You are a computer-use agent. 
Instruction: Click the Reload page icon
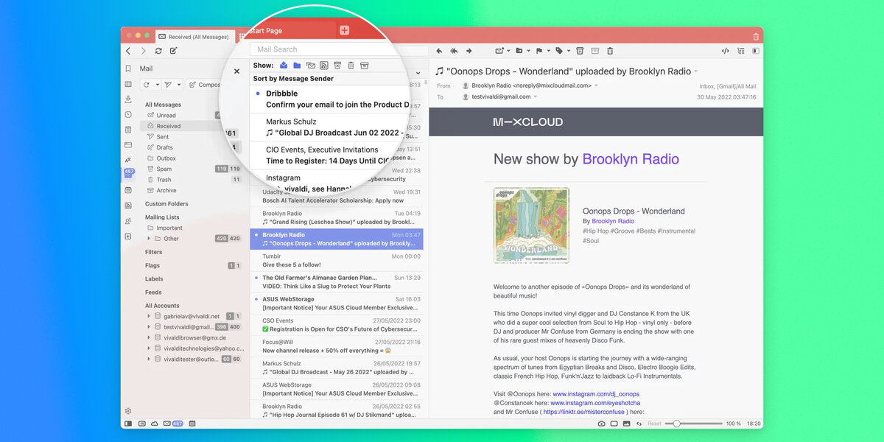click(x=158, y=51)
